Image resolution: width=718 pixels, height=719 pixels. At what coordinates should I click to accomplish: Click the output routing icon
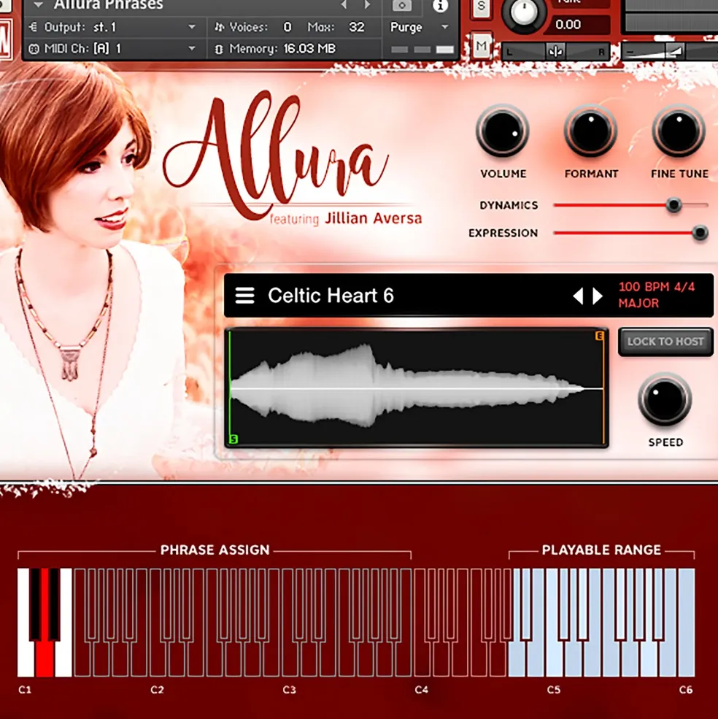[x=33, y=27]
